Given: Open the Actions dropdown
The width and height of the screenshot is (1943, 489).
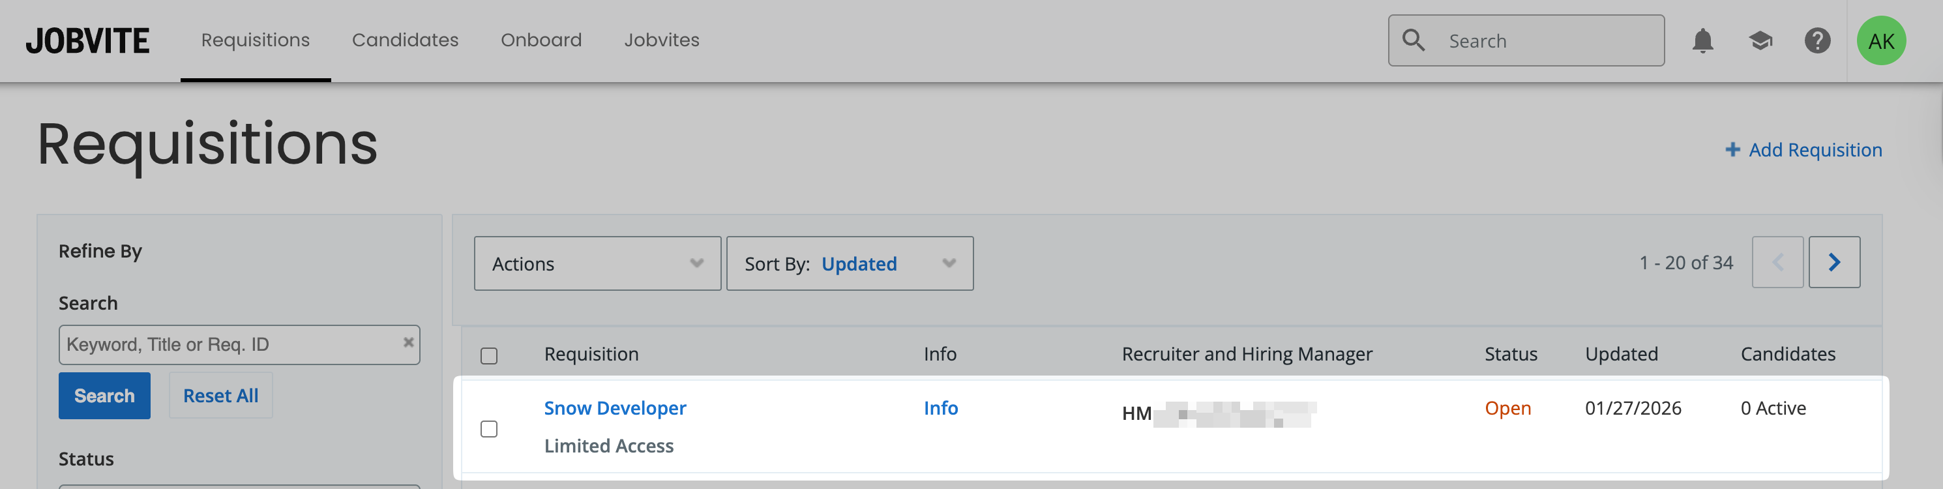Looking at the screenshot, I should (597, 263).
